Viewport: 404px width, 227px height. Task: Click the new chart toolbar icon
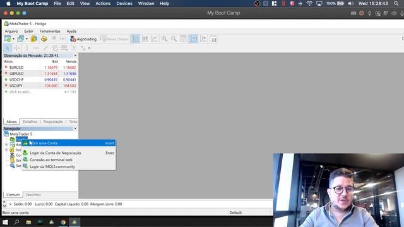point(8,39)
